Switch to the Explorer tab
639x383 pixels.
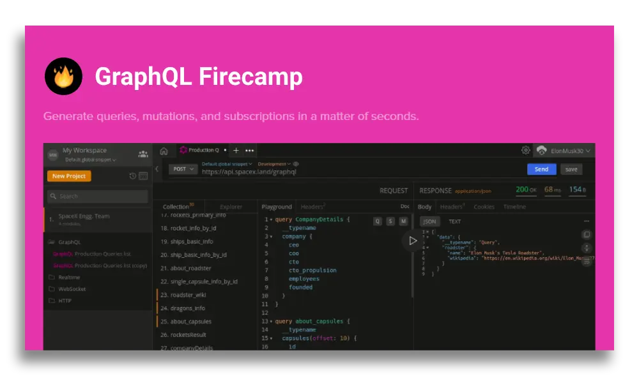(231, 207)
